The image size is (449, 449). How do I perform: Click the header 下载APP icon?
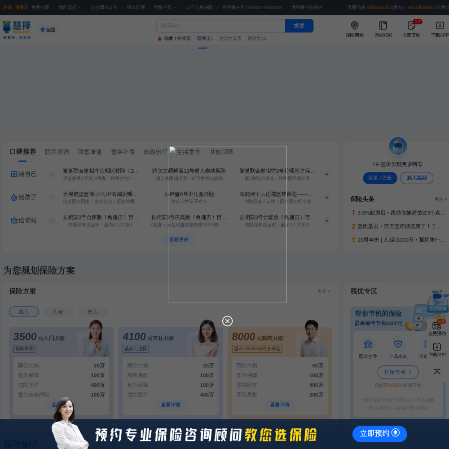(440, 26)
